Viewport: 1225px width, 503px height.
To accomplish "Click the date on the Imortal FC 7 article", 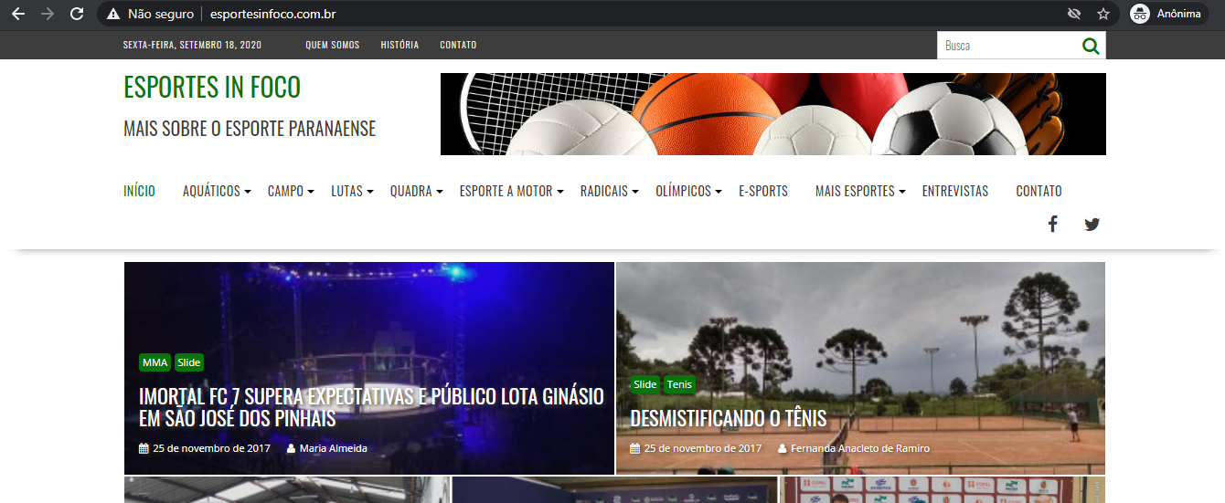I will tap(211, 448).
